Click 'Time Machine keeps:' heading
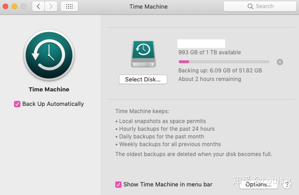The image size is (299, 195). [142, 111]
